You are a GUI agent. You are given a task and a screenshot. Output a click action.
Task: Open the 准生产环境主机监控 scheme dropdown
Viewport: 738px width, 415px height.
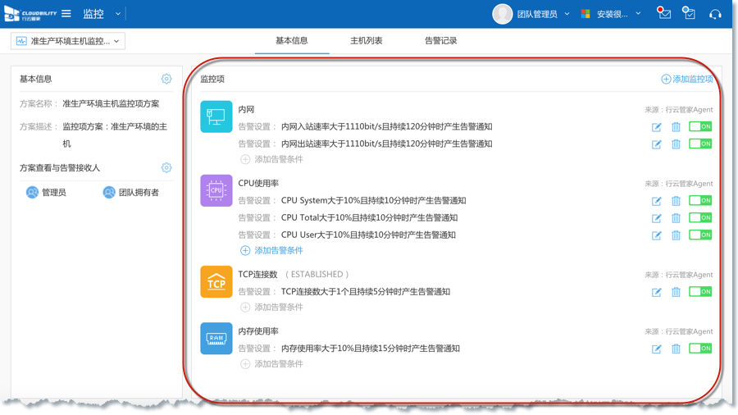point(68,41)
